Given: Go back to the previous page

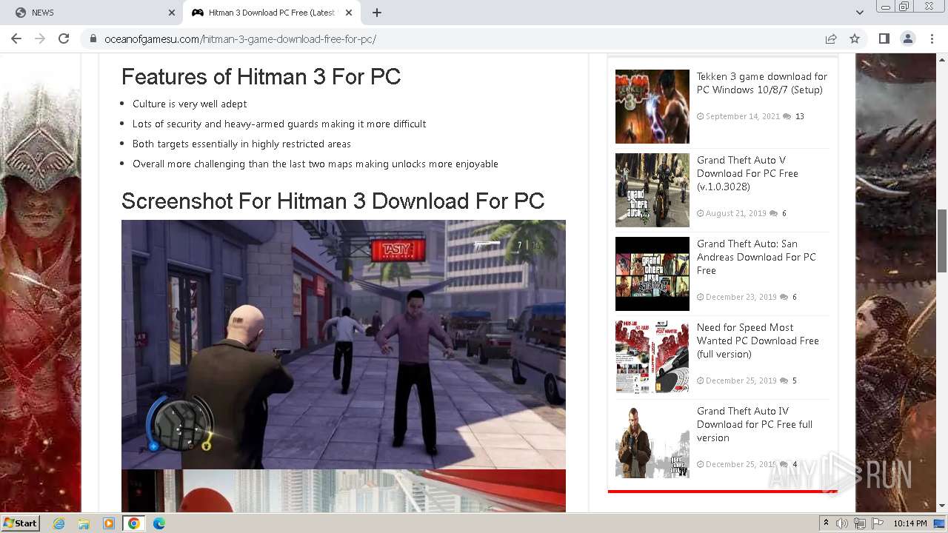Looking at the screenshot, I should [x=16, y=38].
